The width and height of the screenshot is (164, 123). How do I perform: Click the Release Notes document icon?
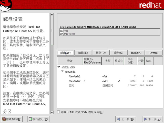[x=31, y=119]
